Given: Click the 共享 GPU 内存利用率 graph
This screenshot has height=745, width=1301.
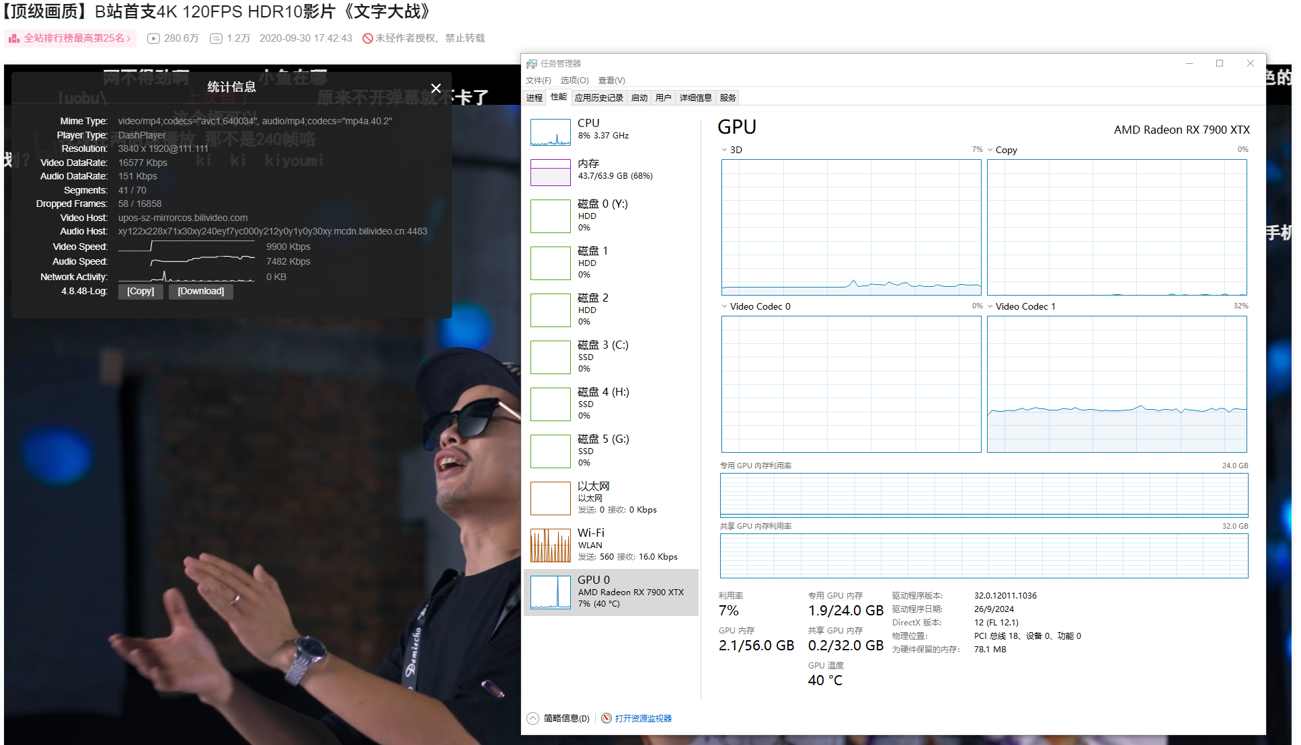Looking at the screenshot, I should 984,556.
